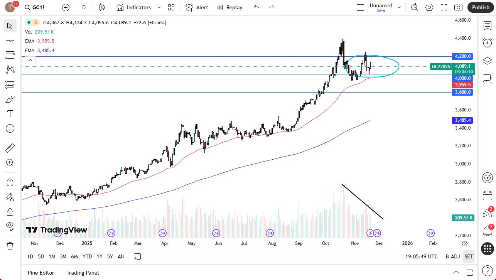The height and width of the screenshot is (280, 496).
Task: Open the XABCD Pattern drawing tool
Action: point(10,69)
